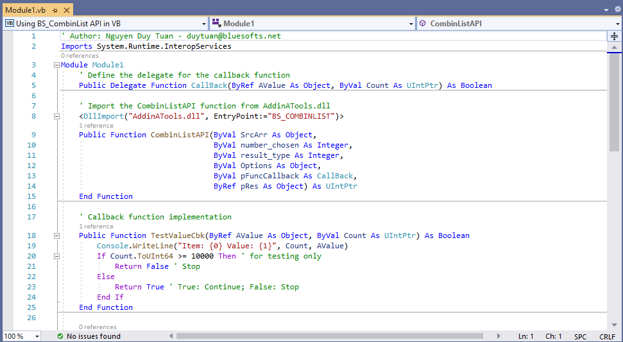The image size is (623, 342).
Task: Click 'CombinListAPI' function name on line 9
Action: tap(180, 135)
